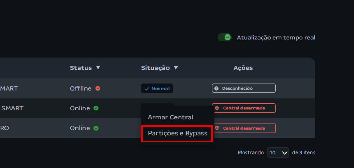354x168 pixels.
Task: Click the Situação column header label
Action: point(155,68)
